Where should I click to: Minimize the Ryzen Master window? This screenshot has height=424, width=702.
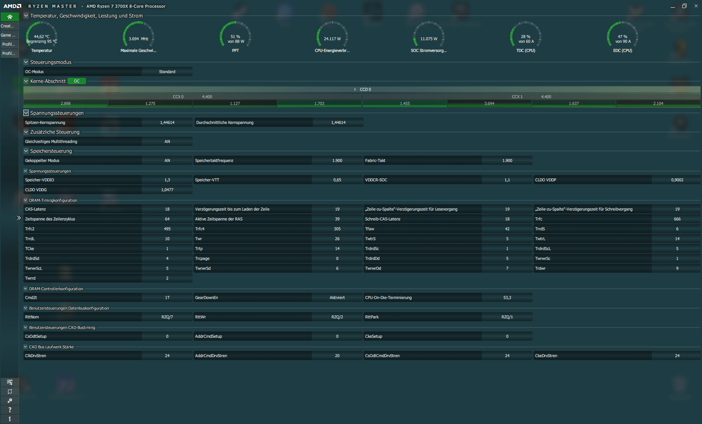click(x=673, y=6)
